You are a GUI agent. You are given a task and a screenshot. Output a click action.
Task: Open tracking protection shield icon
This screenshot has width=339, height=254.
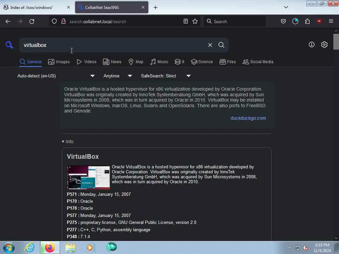pos(54,21)
